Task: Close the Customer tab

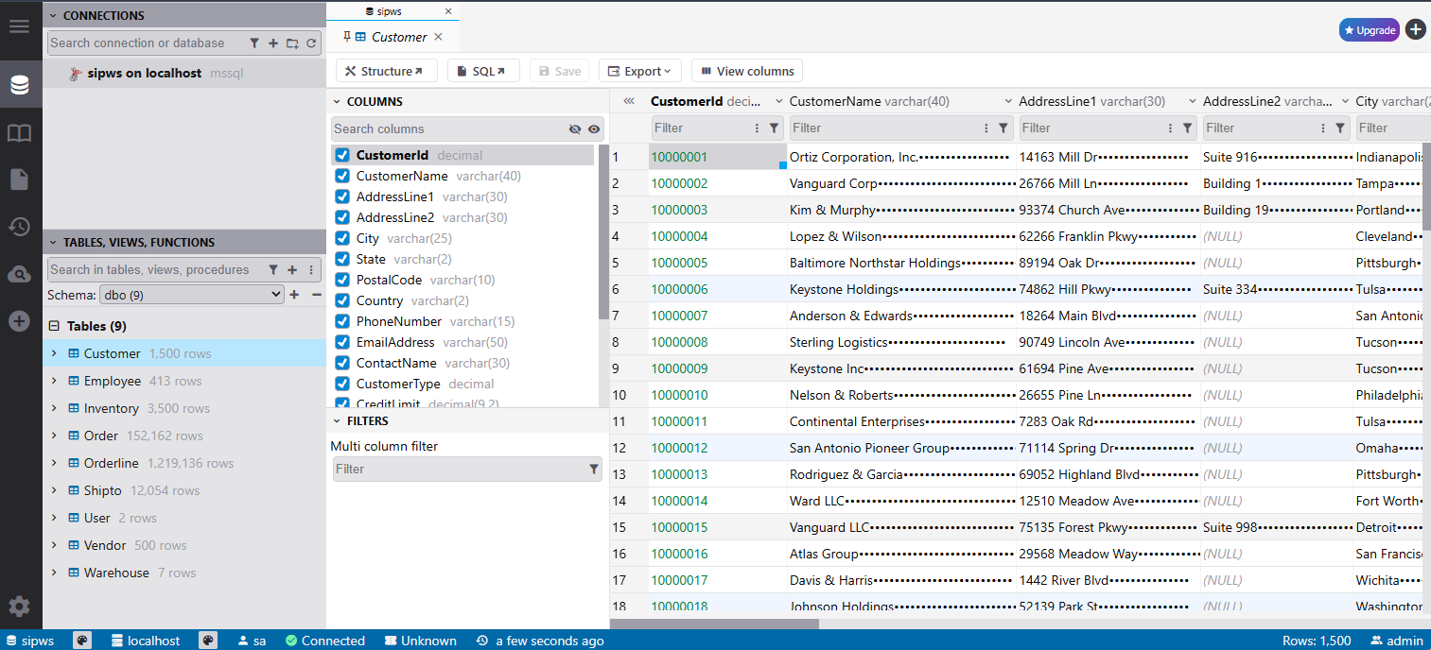Action: pos(438,37)
